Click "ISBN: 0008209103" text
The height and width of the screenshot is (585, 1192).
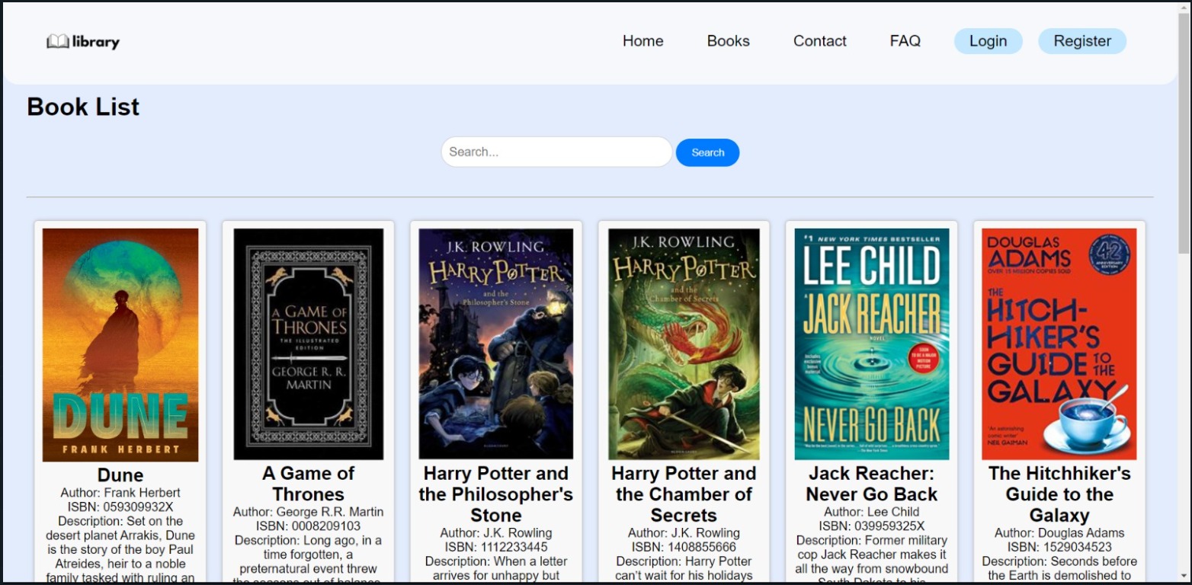[x=309, y=526]
